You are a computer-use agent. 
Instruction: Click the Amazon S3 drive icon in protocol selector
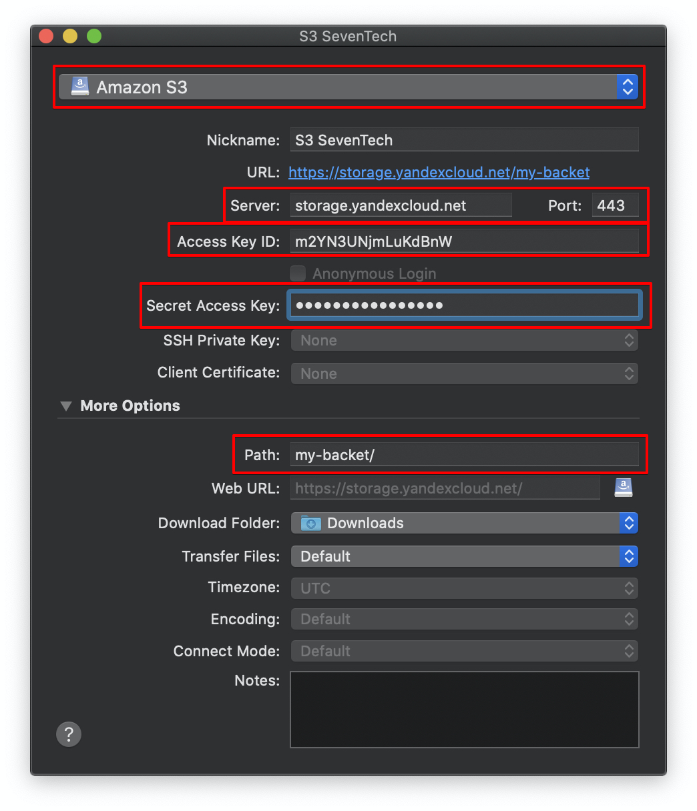point(80,87)
